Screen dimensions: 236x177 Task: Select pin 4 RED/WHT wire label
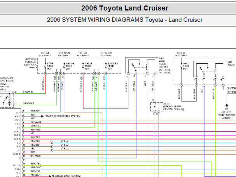tap(36, 122)
